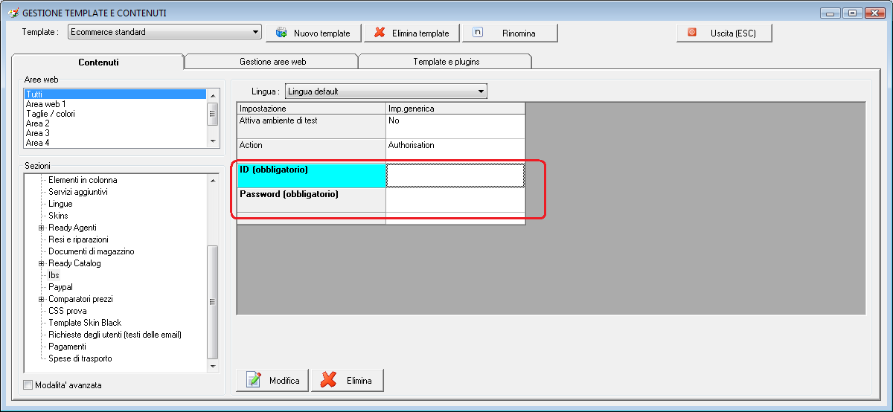Screen dimensions: 893x412
Task: Click the Rinomina icon
Action: pos(478,32)
